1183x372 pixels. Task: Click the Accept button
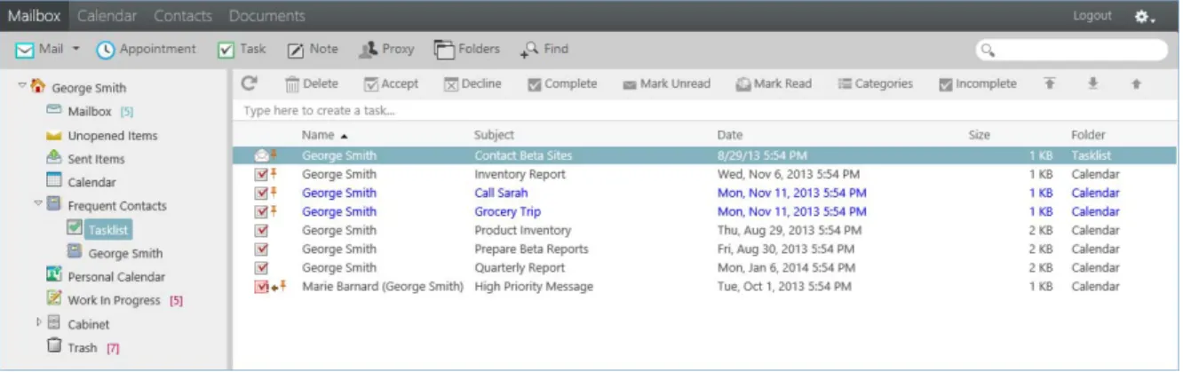[391, 83]
